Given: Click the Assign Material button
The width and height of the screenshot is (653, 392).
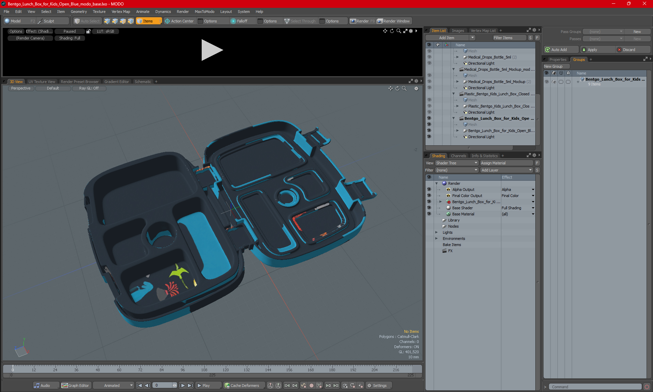Looking at the screenshot, I should 506,163.
